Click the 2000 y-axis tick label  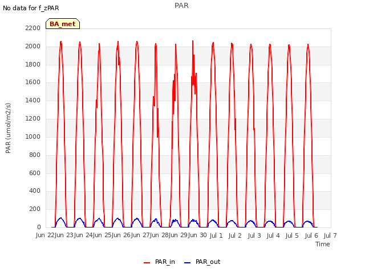pos(33,46)
